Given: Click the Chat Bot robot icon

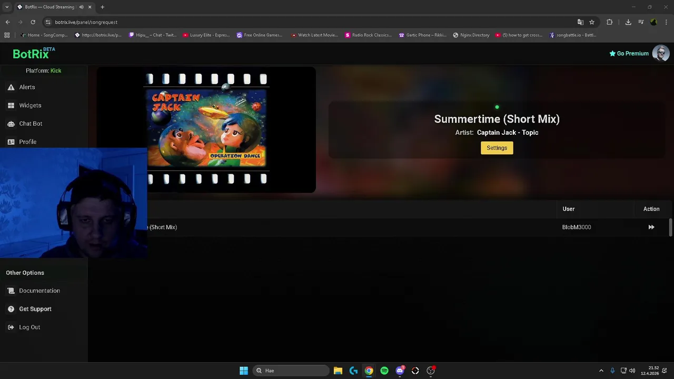Looking at the screenshot, I should coord(11,124).
